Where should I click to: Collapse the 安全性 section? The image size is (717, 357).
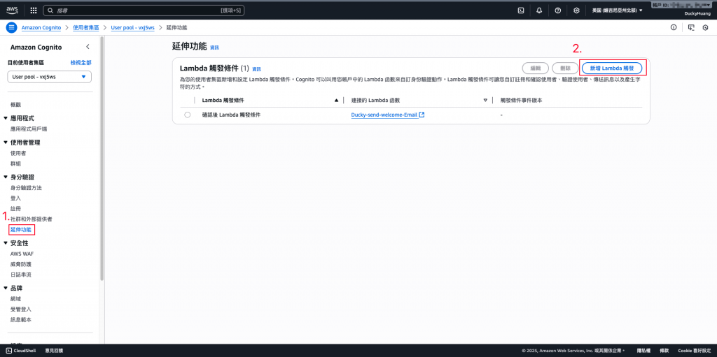[6, 243]
